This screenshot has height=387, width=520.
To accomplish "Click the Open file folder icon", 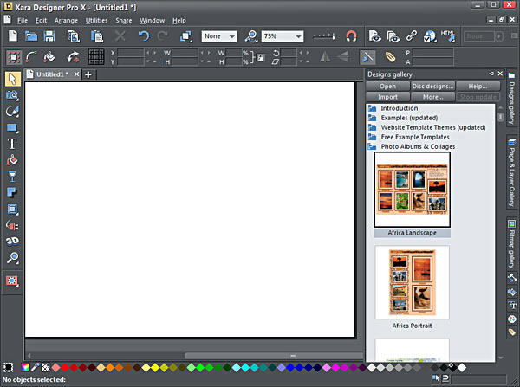I will tap(31, 35).
